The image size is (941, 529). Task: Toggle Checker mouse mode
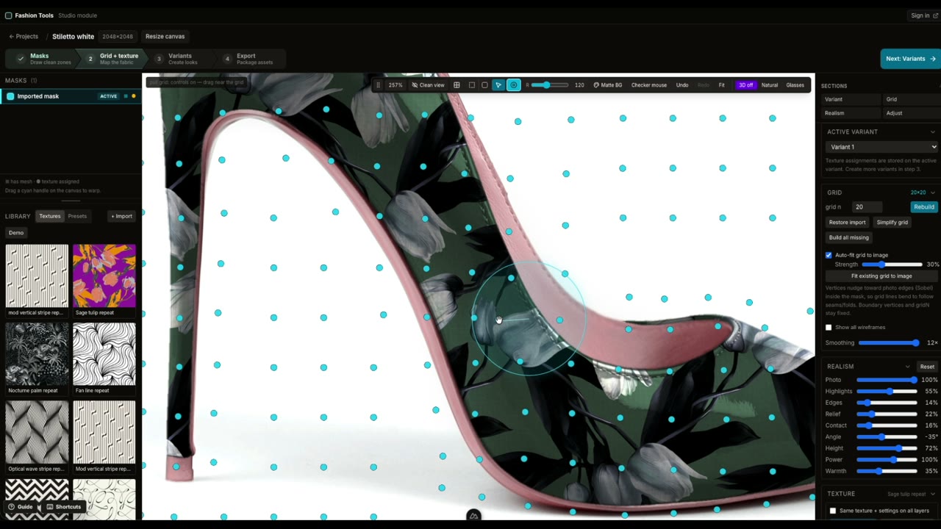click(649, 85)
